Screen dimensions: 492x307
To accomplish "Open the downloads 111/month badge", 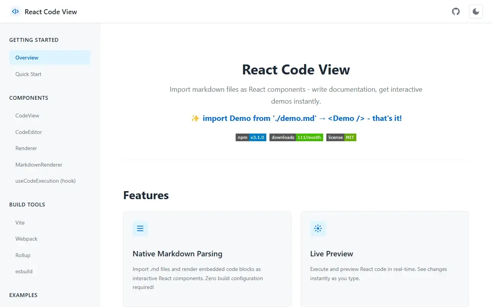I will [x=296, y=137].
